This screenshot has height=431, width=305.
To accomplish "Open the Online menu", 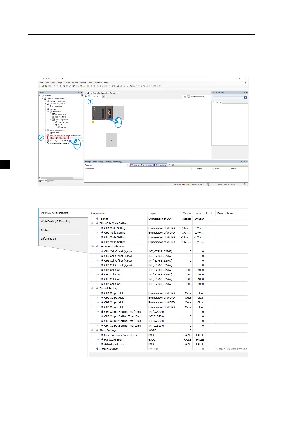I will coord(75,83).
